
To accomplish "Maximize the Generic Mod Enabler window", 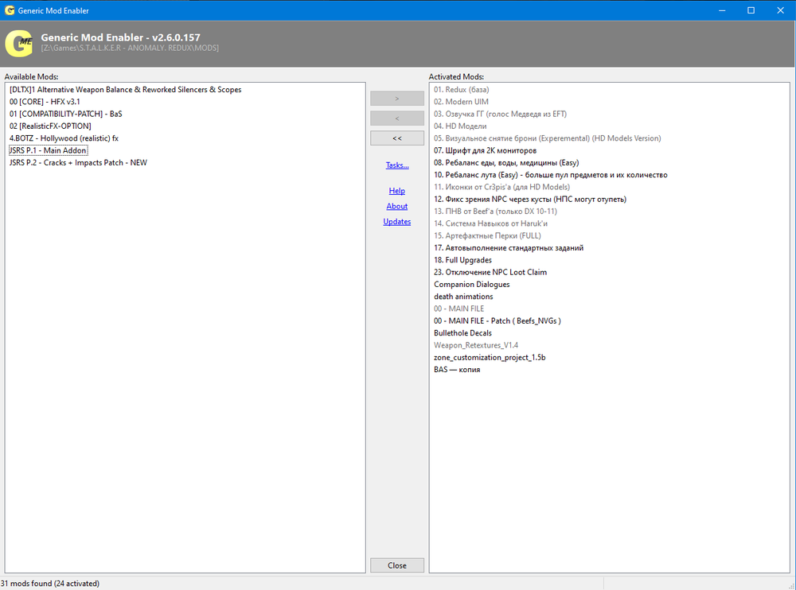I will pos(751,10).
